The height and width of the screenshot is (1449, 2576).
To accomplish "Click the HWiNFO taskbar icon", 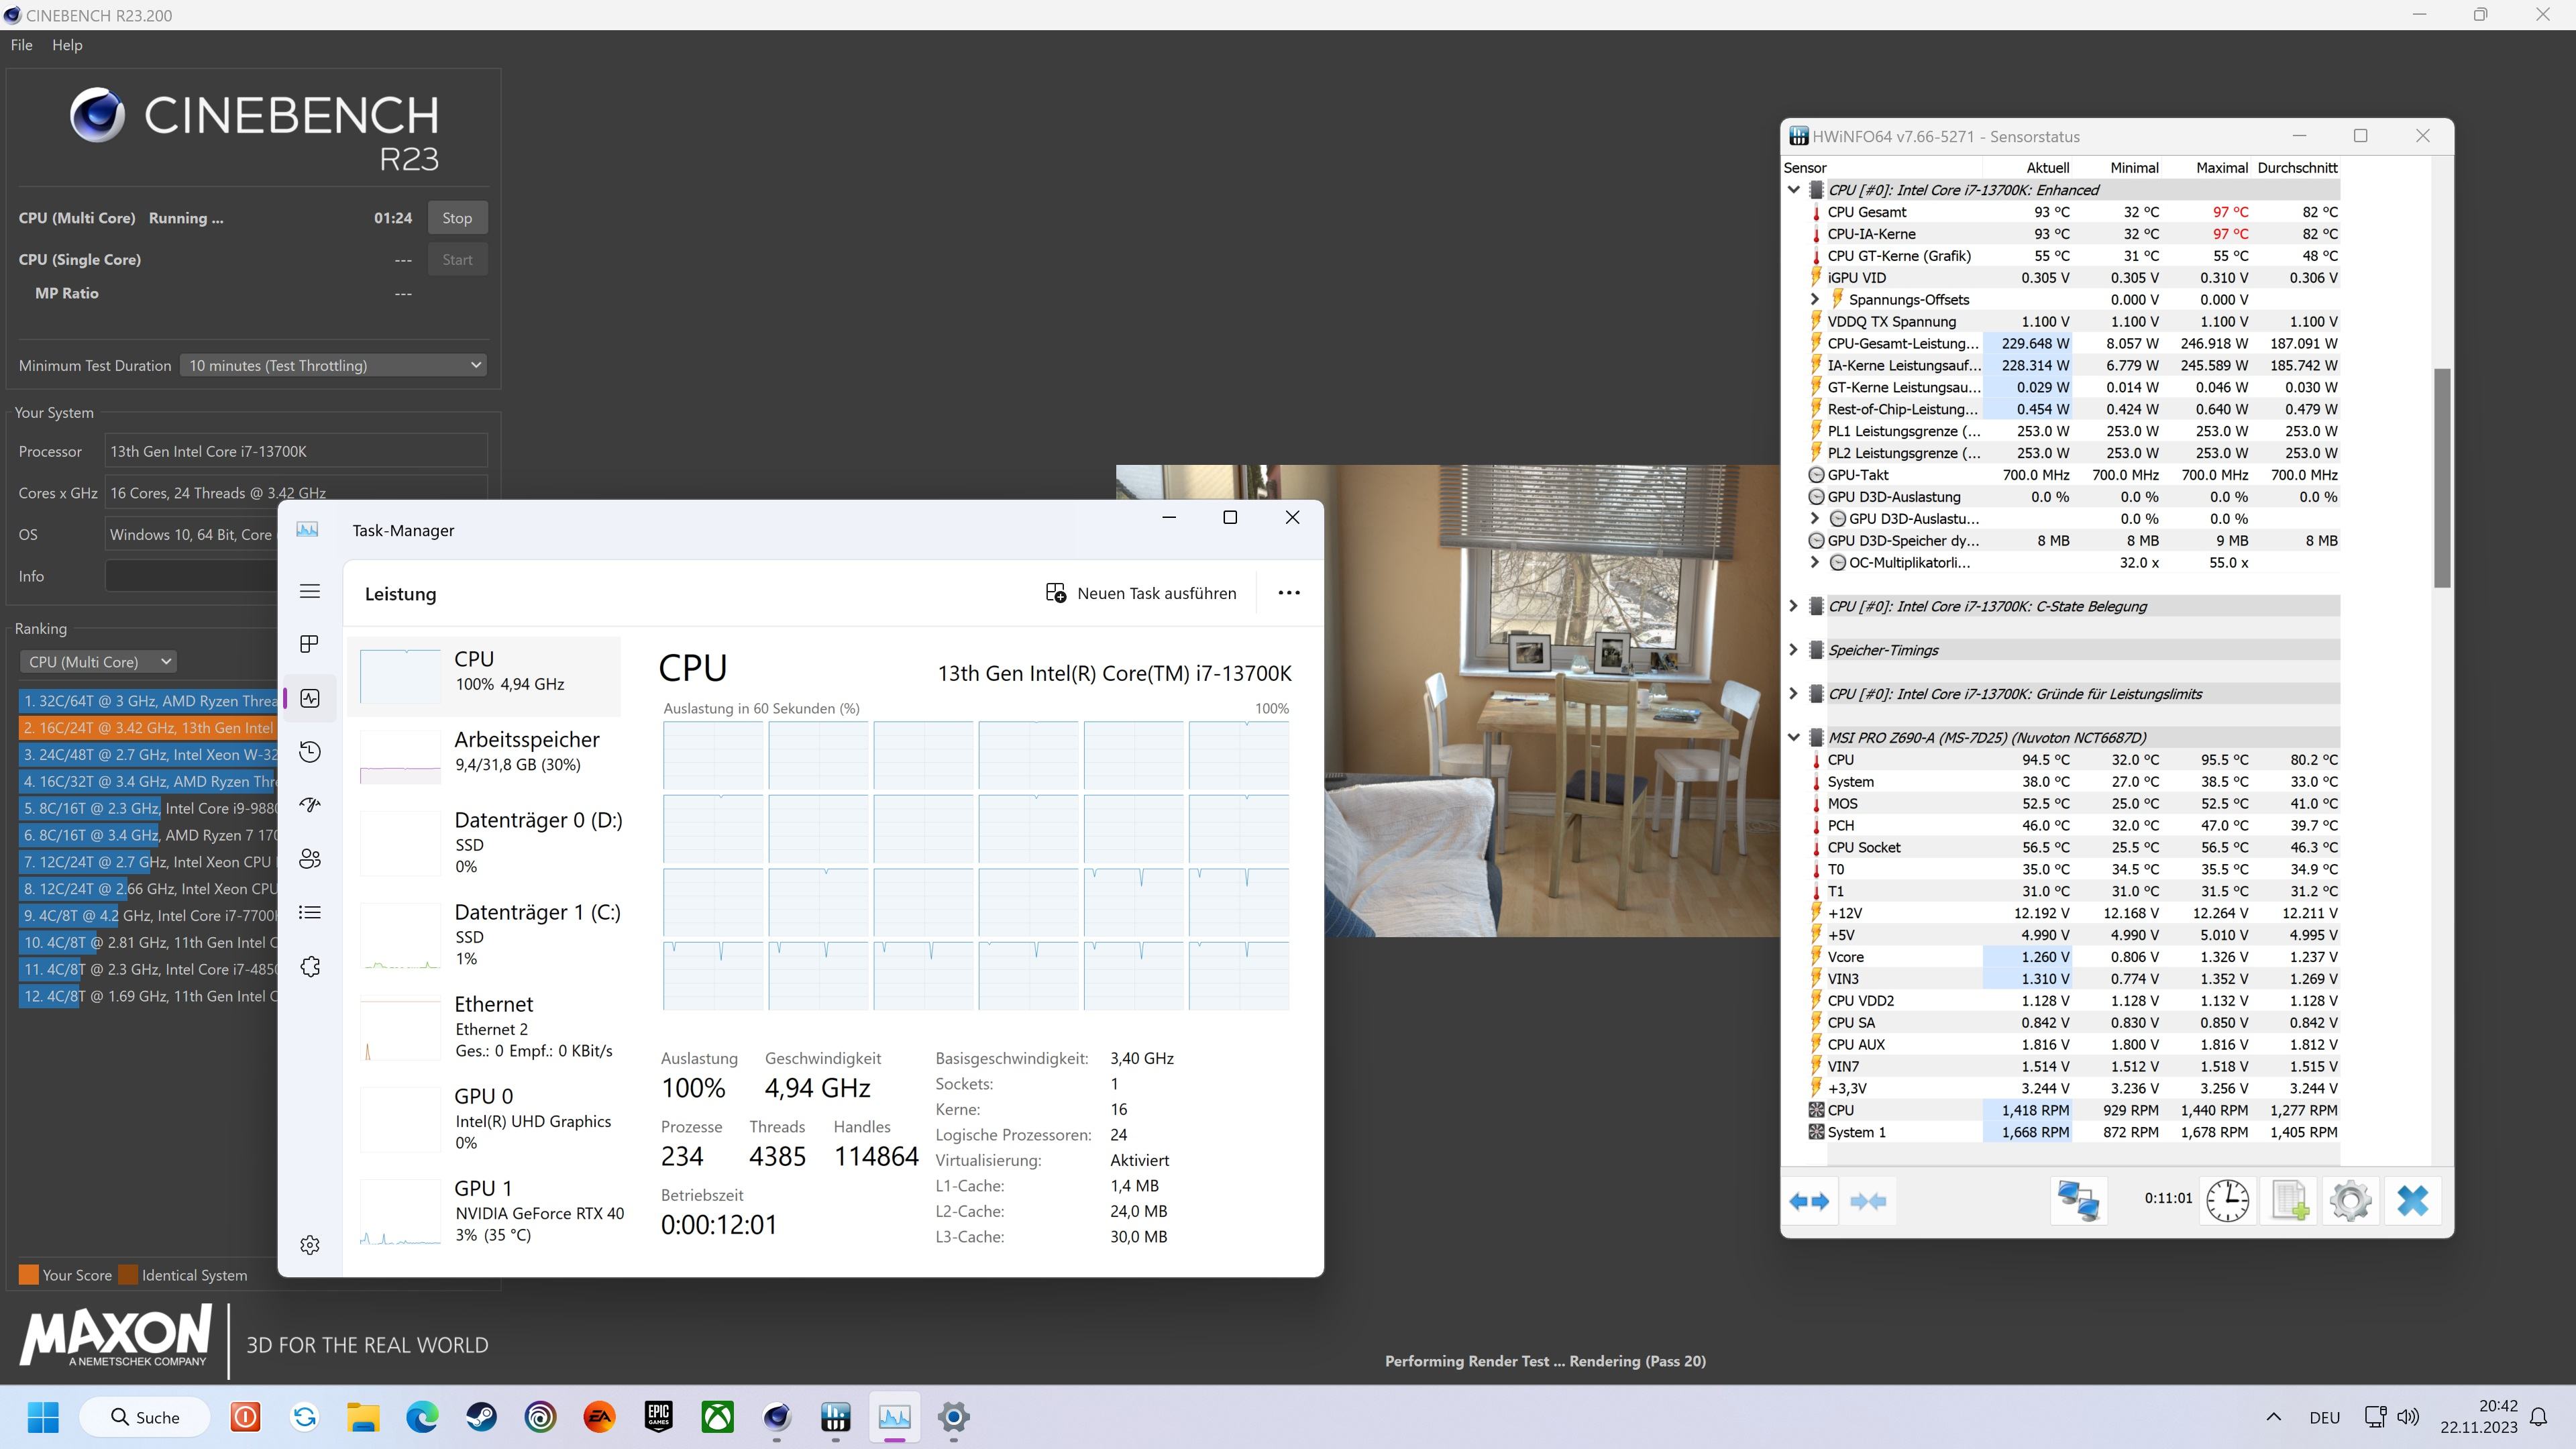I will click(x=835, y=1417).
